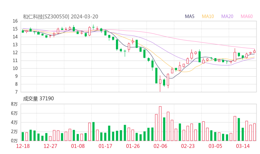Screen dimensions: 260x154
Task: Click the 01-26 date axis label
Action: [133, 146]
